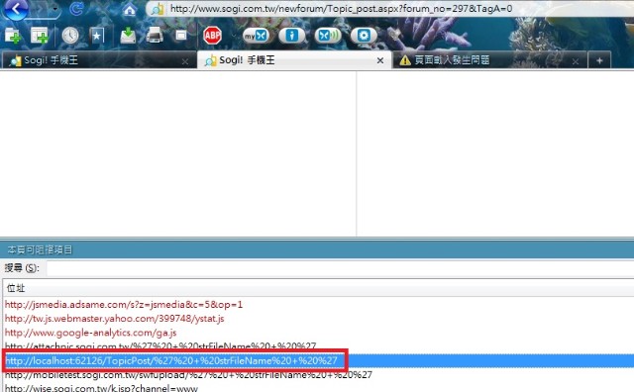Screen dimensions: 634x392
Task: Click the search field in blockable items panel
Action: (340, 268)
